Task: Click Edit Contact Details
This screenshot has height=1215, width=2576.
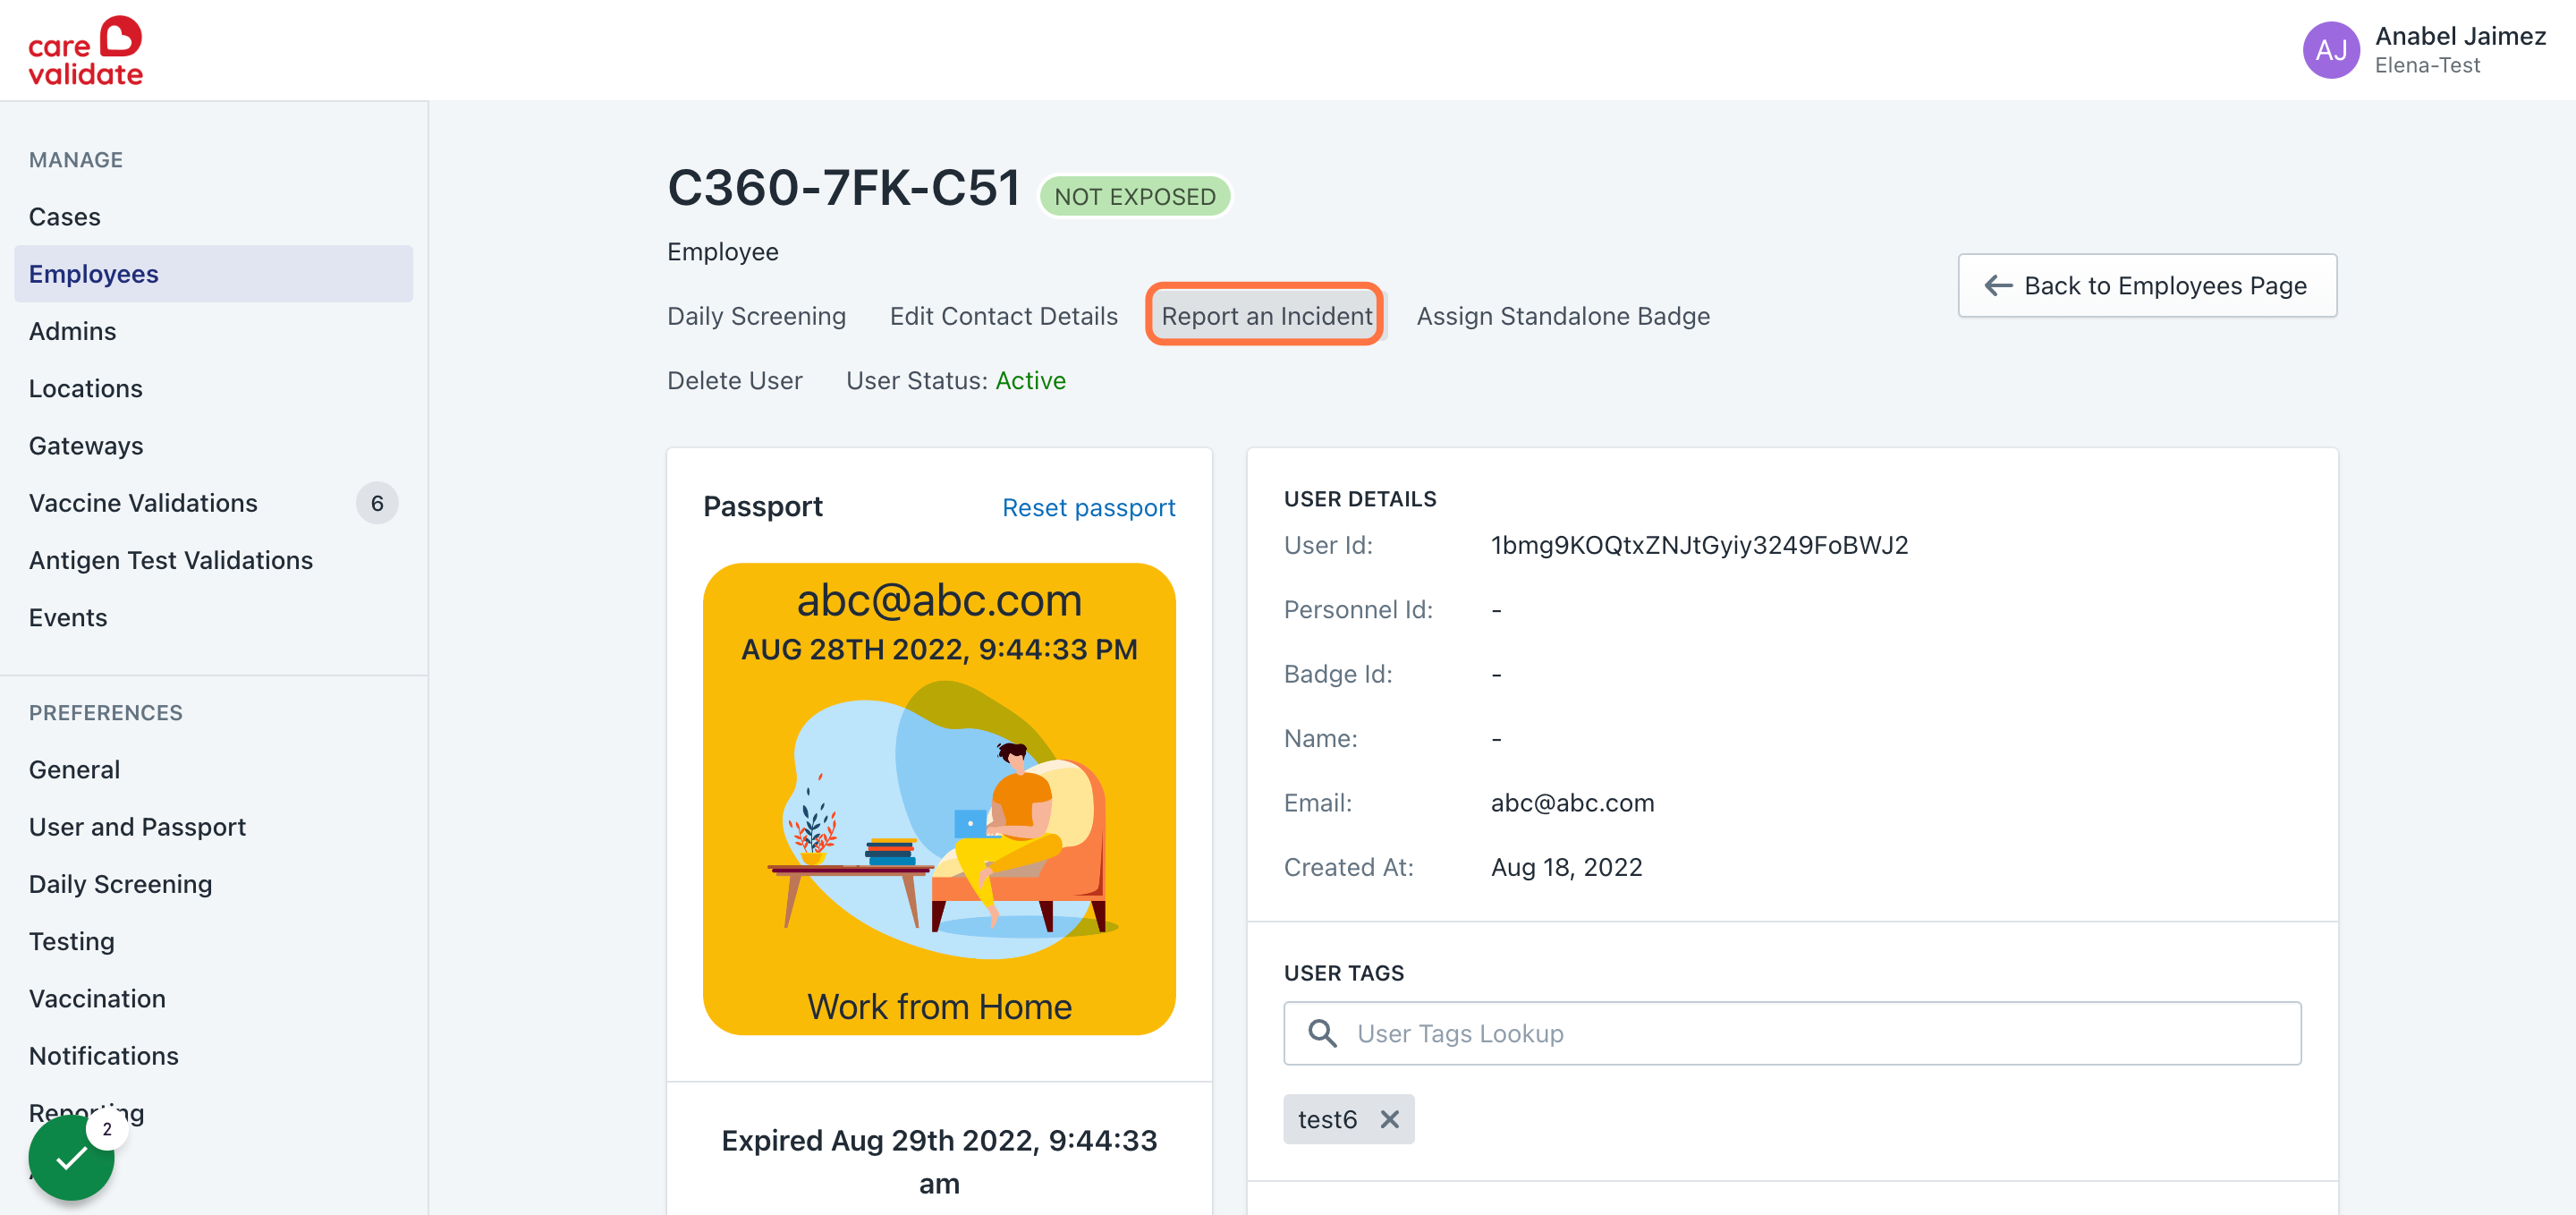Action: point(1003,316)
